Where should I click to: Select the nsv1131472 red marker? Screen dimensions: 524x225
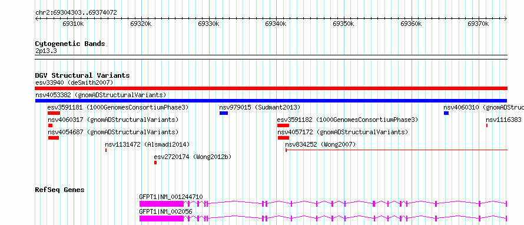pos(106,150)
